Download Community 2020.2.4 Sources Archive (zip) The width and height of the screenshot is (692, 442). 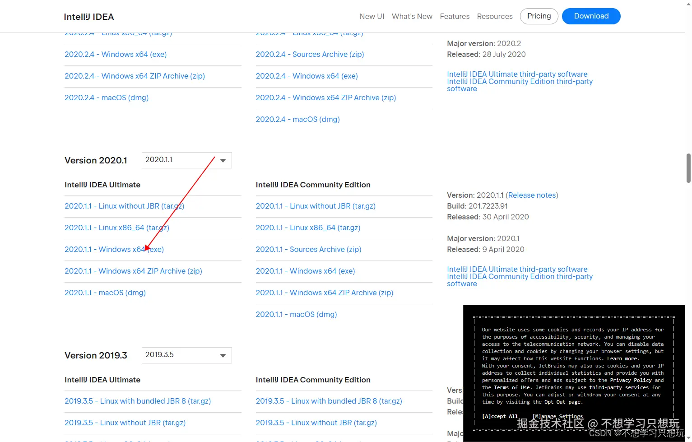[x=310, y=54]
